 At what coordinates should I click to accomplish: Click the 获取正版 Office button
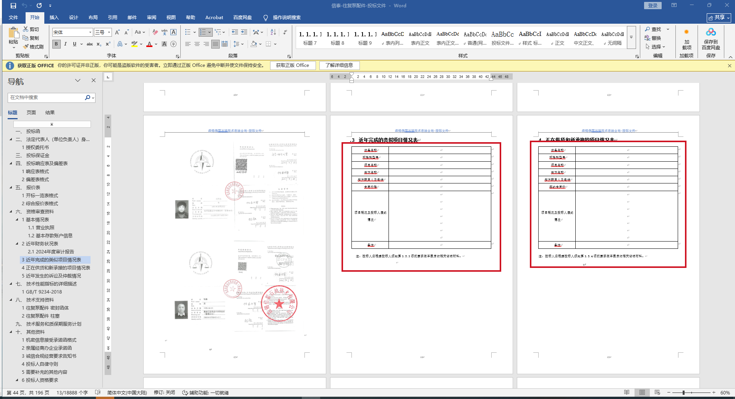pos(293,65)
